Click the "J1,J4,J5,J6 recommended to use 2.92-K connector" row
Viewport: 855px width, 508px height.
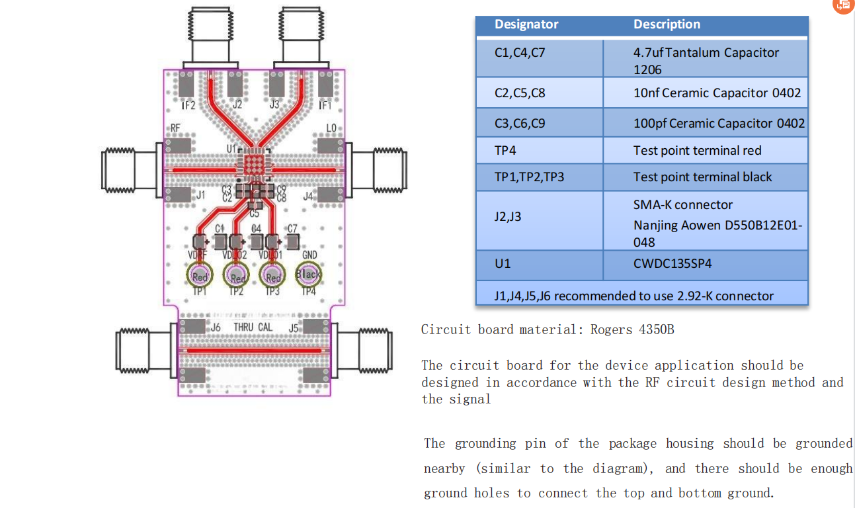[642, 293]
